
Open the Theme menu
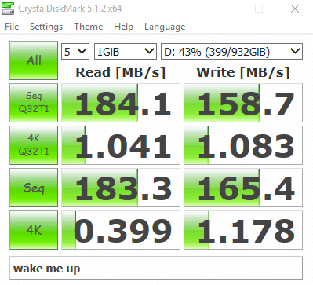89,27
